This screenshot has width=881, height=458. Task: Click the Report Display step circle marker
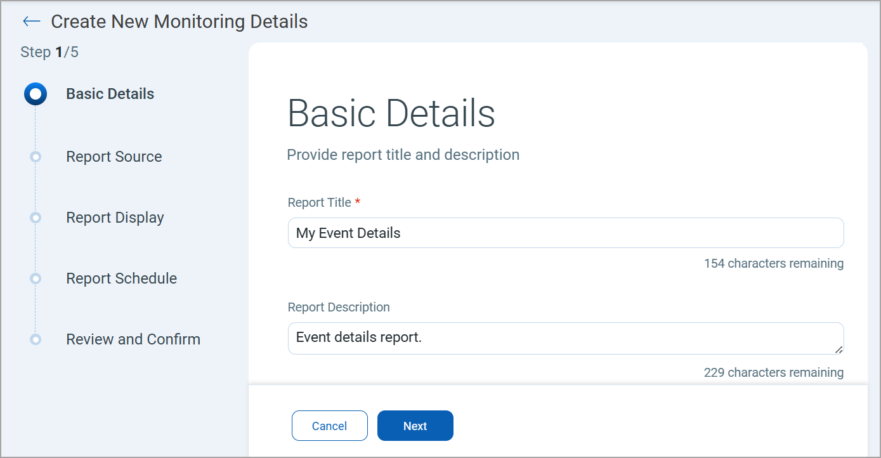[36, 218]
